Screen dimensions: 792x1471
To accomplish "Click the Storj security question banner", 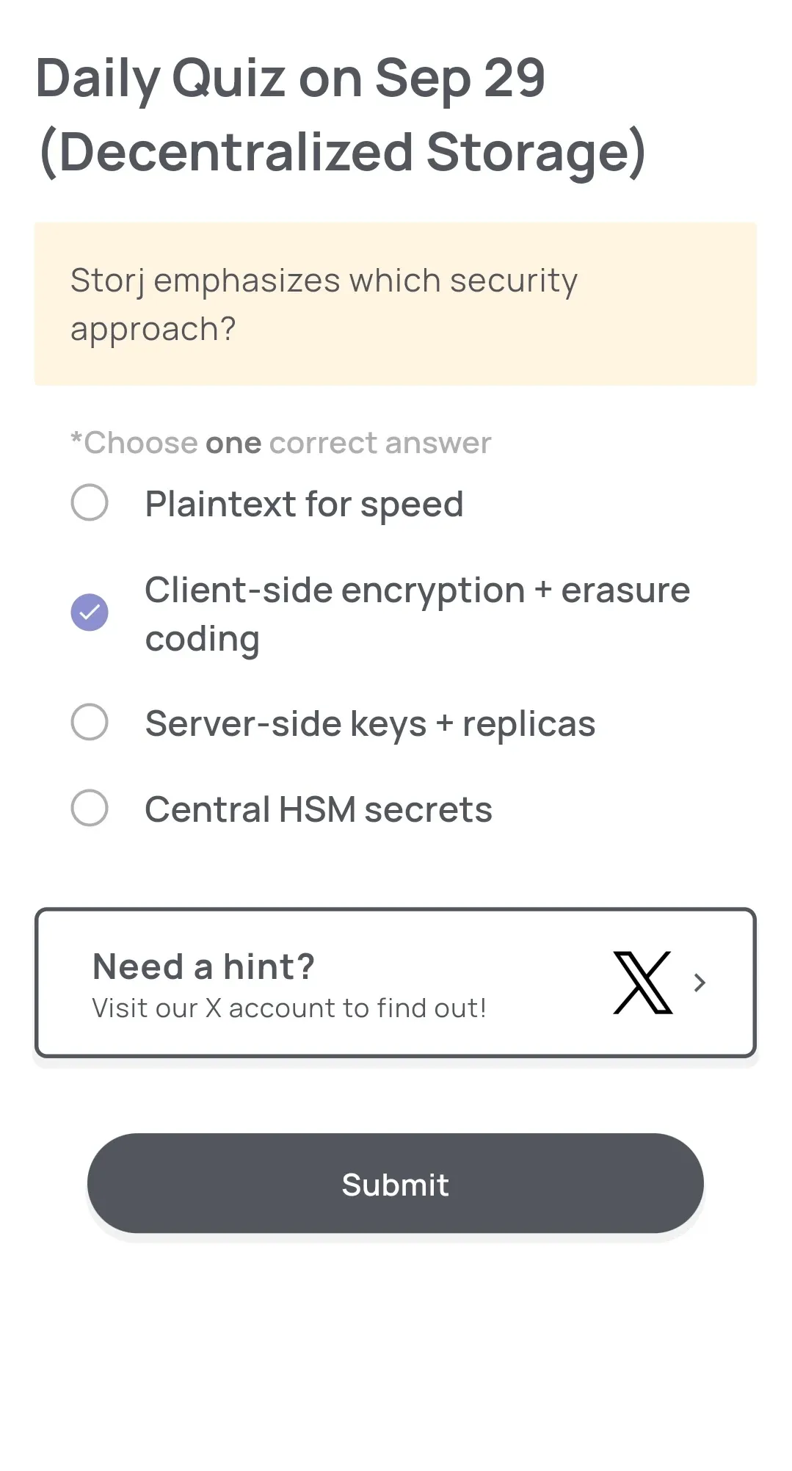I will pos(396,302).
